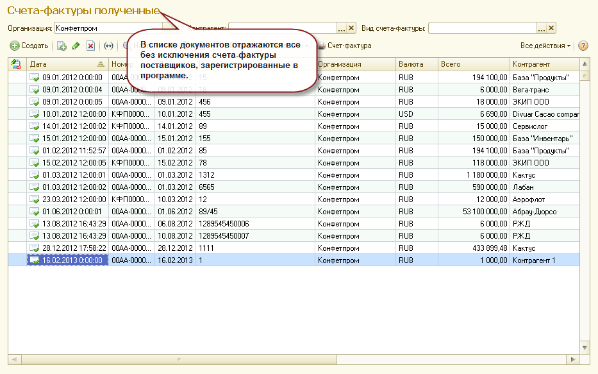Image resolution: width=598 pixels, height=374 pixels.
Task: Click the Вид счета-фактуры input field
Action: [x=483, y=28]
